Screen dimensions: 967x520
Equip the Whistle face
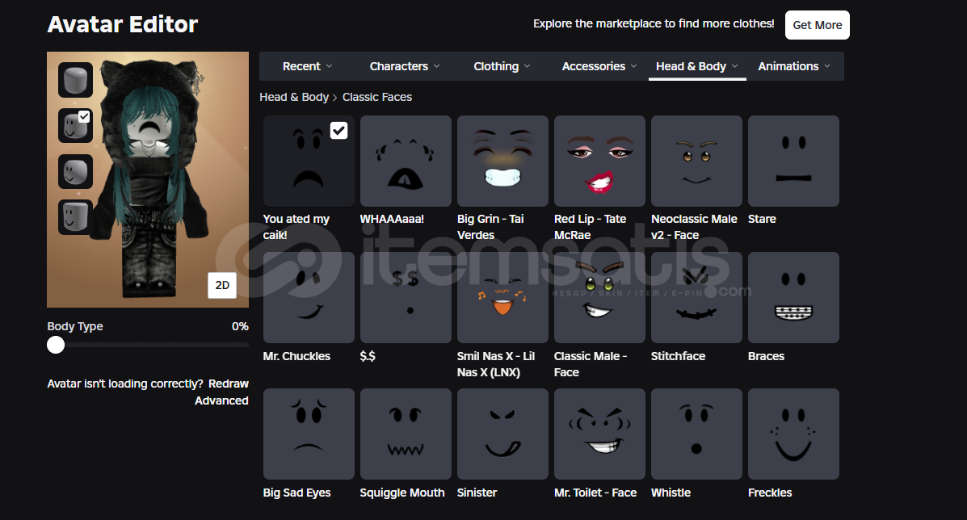(x=697, y=434)
